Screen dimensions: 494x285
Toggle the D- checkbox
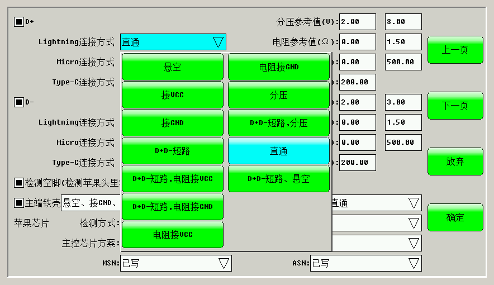[x=19, y=102]
